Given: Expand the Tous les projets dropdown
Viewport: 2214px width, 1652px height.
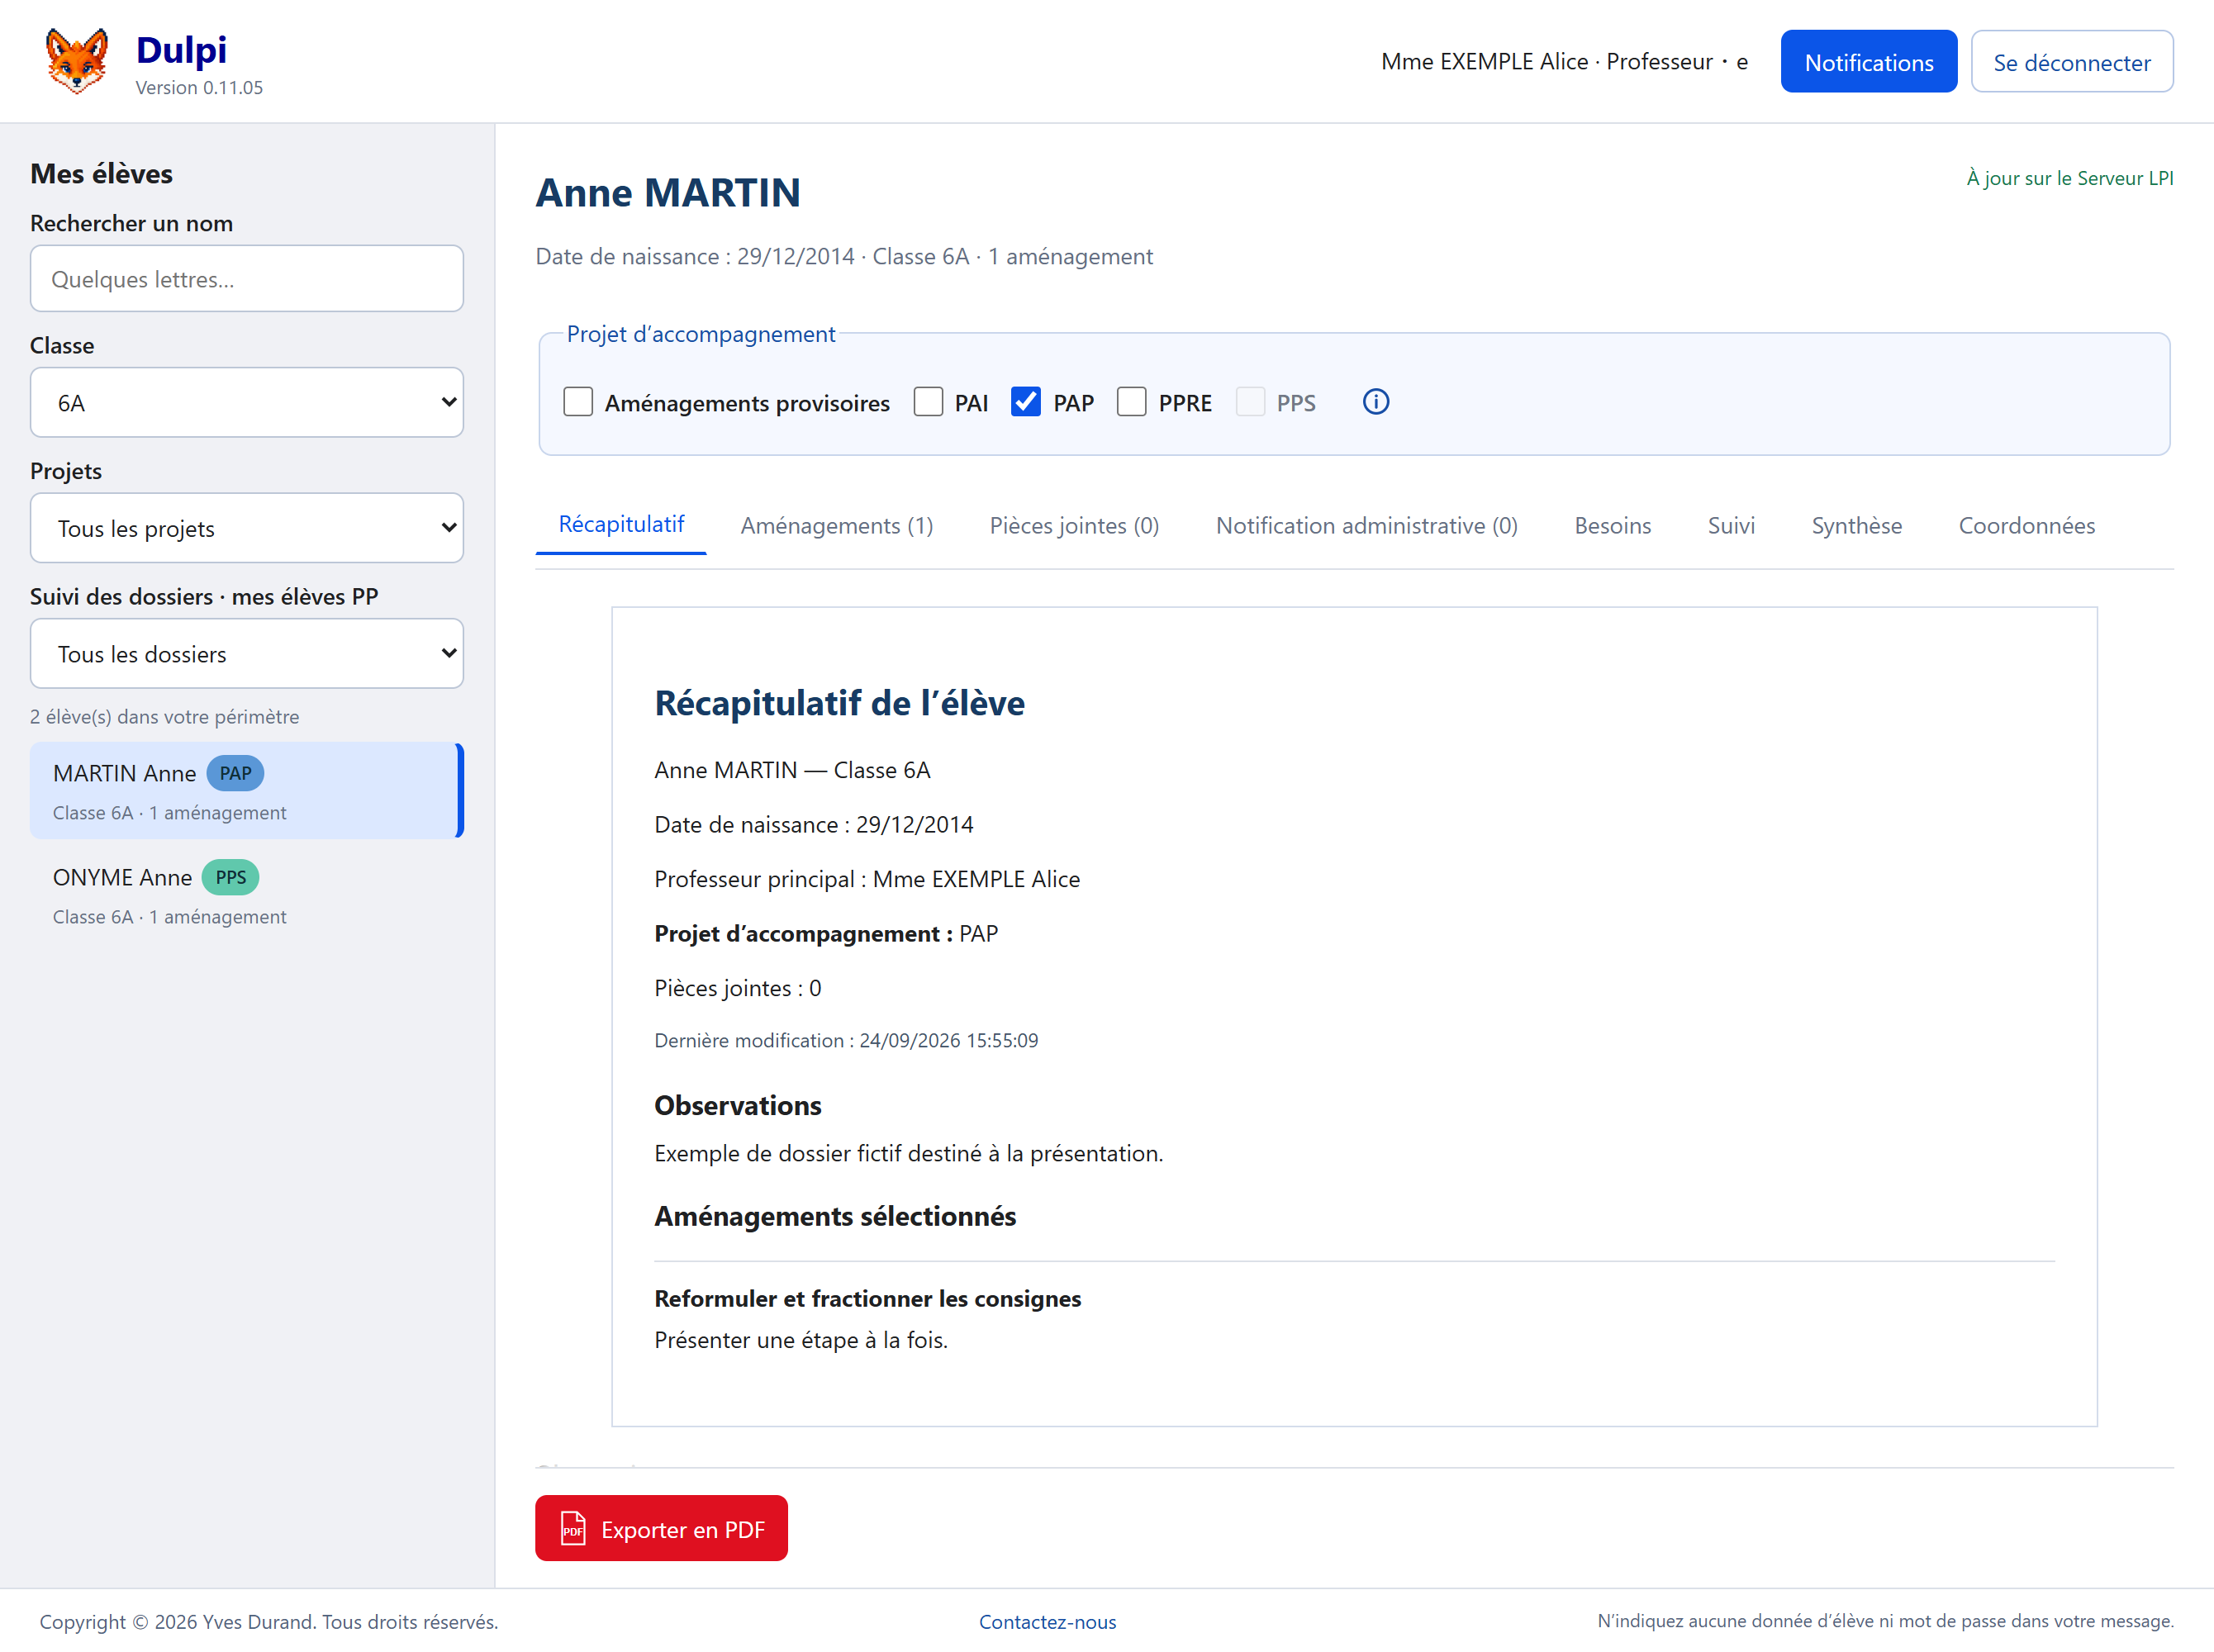Looking at the screenshot, I should tap(247, 528).
